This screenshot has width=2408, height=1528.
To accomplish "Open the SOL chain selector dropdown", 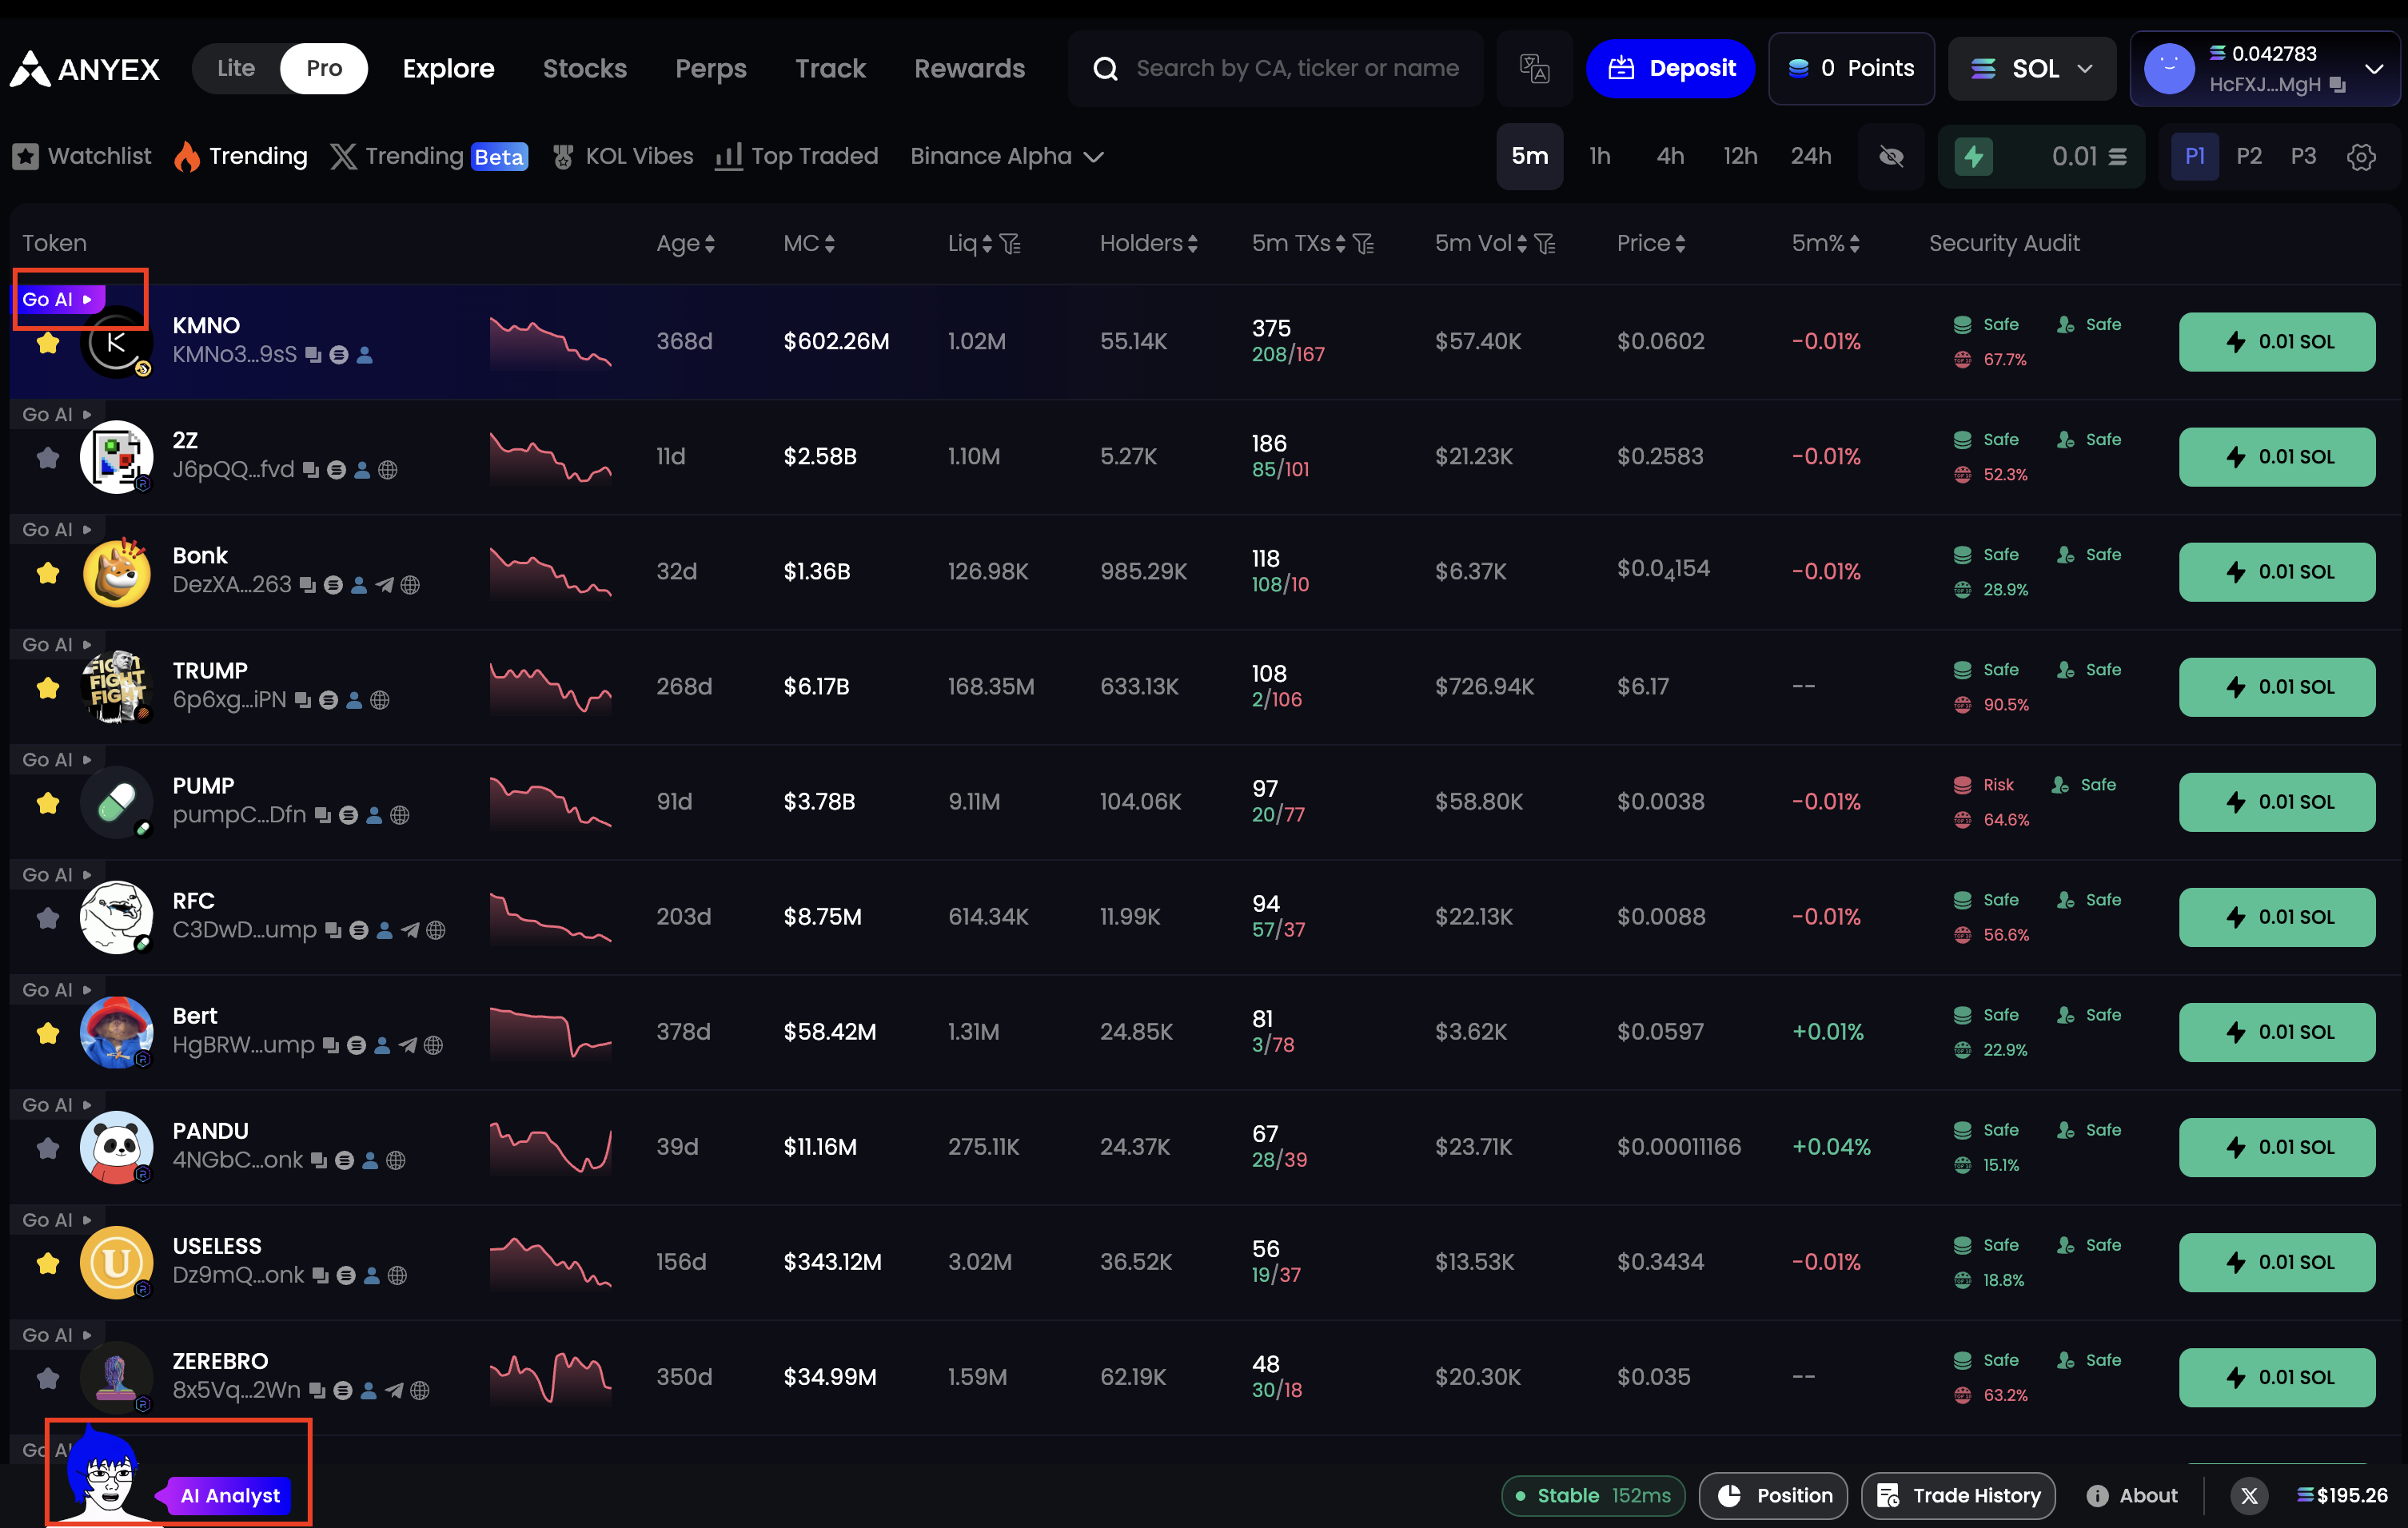I will pyautogui.click(x=2031, y=68).
